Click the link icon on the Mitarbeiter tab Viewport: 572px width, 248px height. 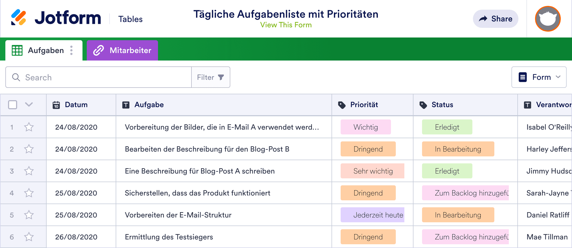(x=98, y=50)
